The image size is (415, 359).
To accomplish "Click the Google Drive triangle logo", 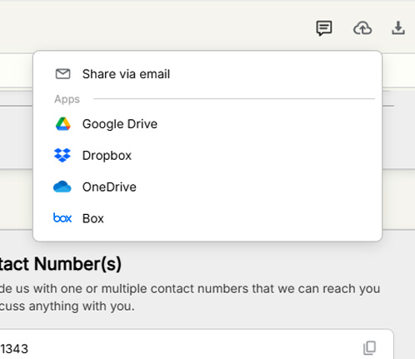I will click(62, 124).
